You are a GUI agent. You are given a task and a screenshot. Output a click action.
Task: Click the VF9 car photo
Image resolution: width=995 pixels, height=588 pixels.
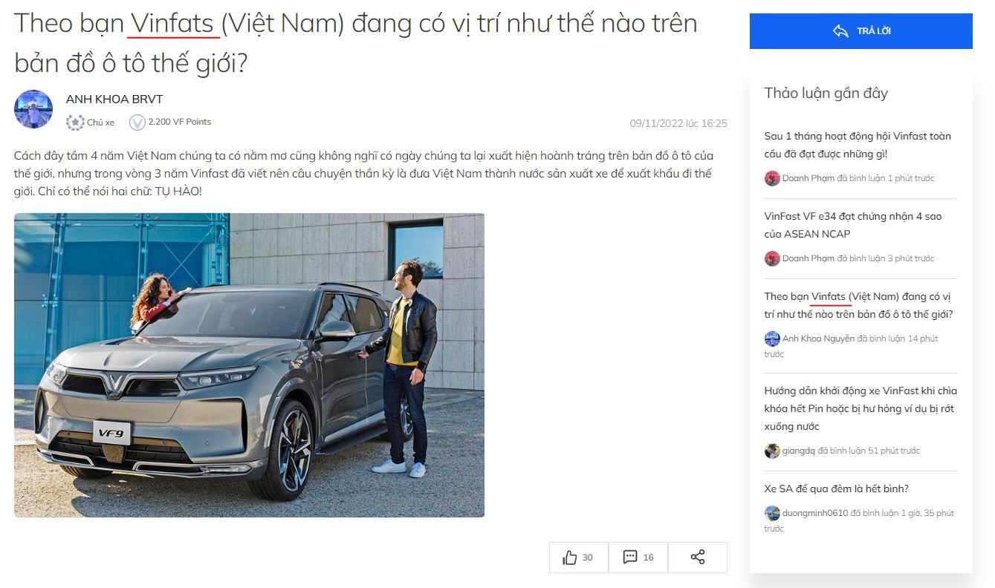coord(249,365)
